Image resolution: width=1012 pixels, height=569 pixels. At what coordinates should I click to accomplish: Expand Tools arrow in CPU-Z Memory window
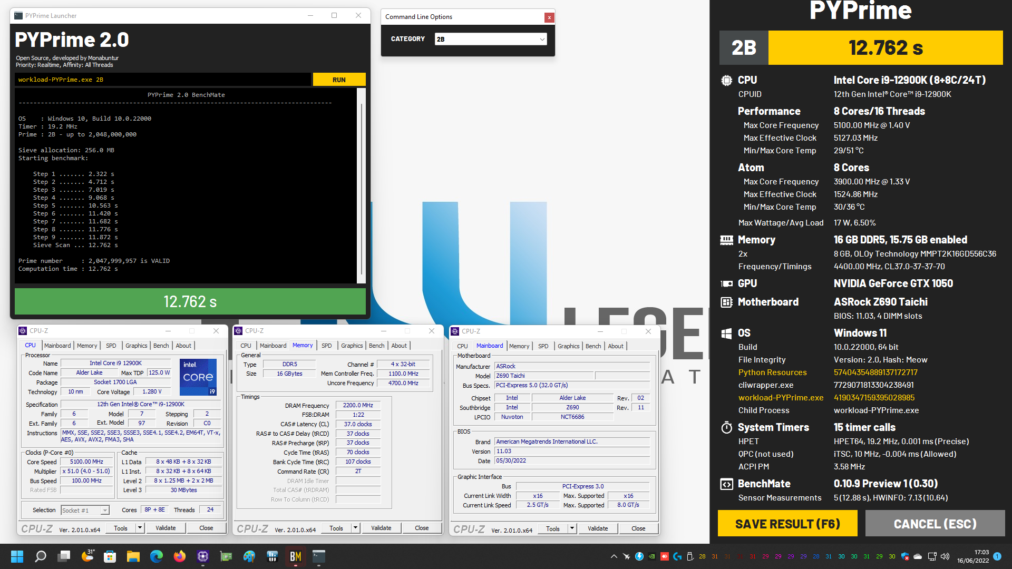click(x=355, y=528)
